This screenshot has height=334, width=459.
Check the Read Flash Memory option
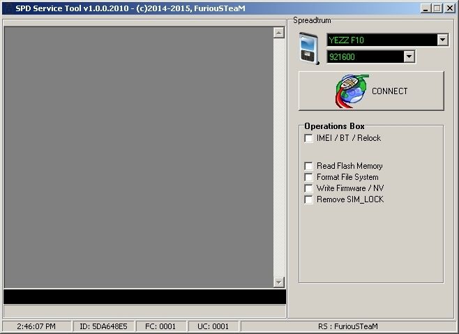click(x=309, y=166)
